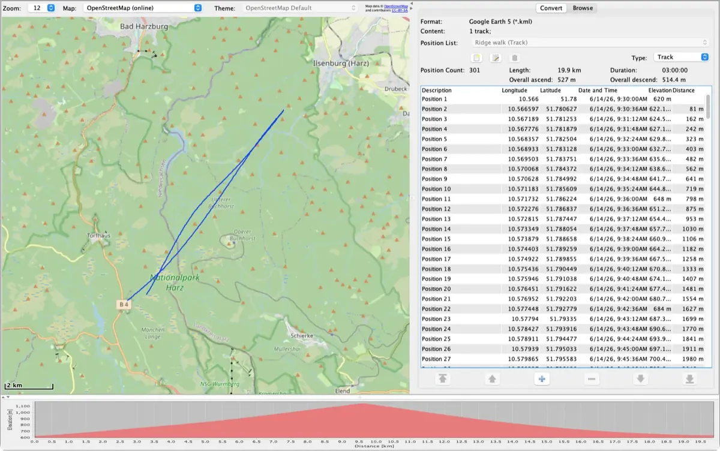Select the Position 14 row
720x451 pixels.
click(x=563, y=229)
